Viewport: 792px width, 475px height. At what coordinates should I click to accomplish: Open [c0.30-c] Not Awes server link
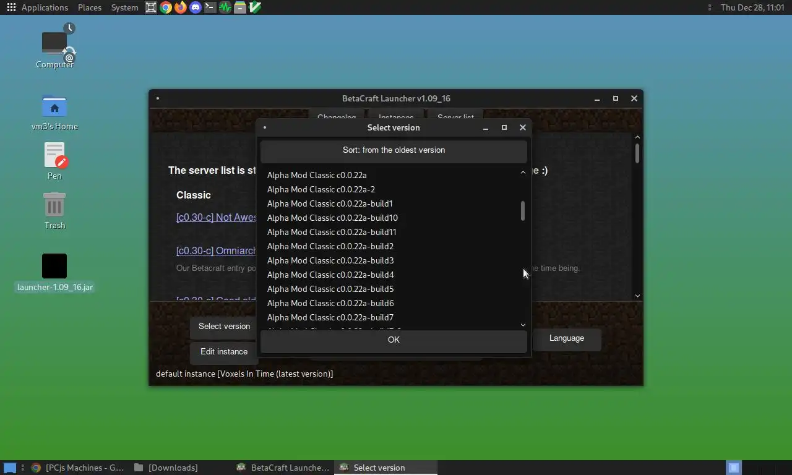tap(216, 217)
